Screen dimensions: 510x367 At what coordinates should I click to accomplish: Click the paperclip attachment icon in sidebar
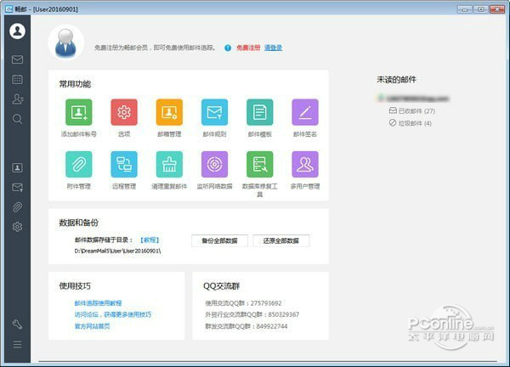tap(18, 207)
